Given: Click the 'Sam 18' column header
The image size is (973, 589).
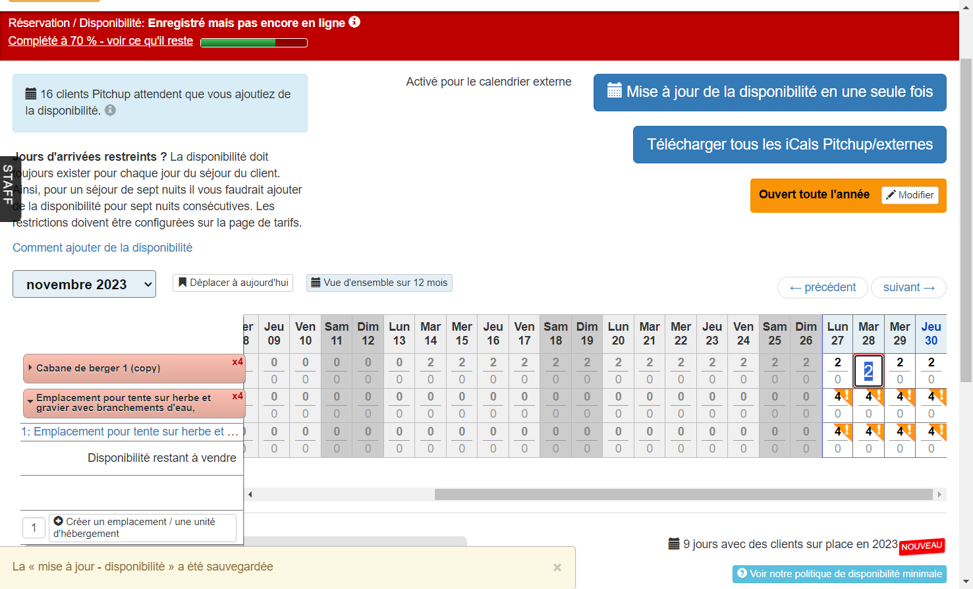Looking at the screenshot, I should [555, 334].
